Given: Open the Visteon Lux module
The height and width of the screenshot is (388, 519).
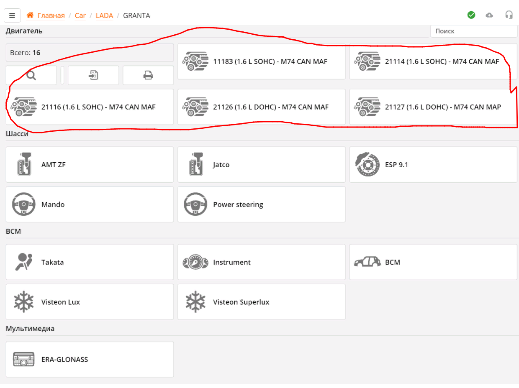Looking at the screenshot, I should coord(90,302).
